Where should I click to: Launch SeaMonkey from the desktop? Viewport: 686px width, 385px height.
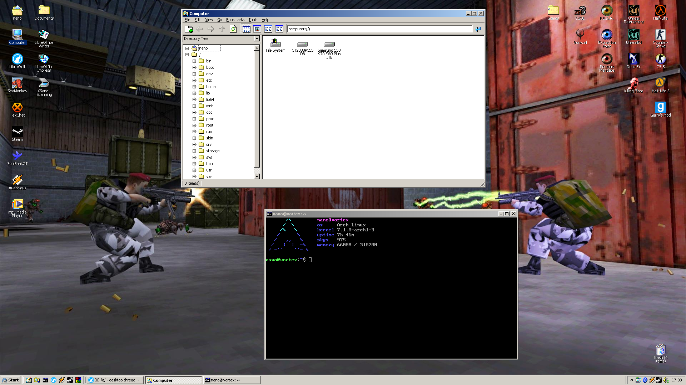[17, 86]
